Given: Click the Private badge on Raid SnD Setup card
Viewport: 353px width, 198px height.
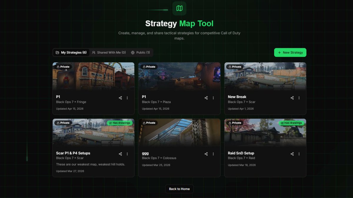Looking at the screenshot, I should (x=235, y=123).
